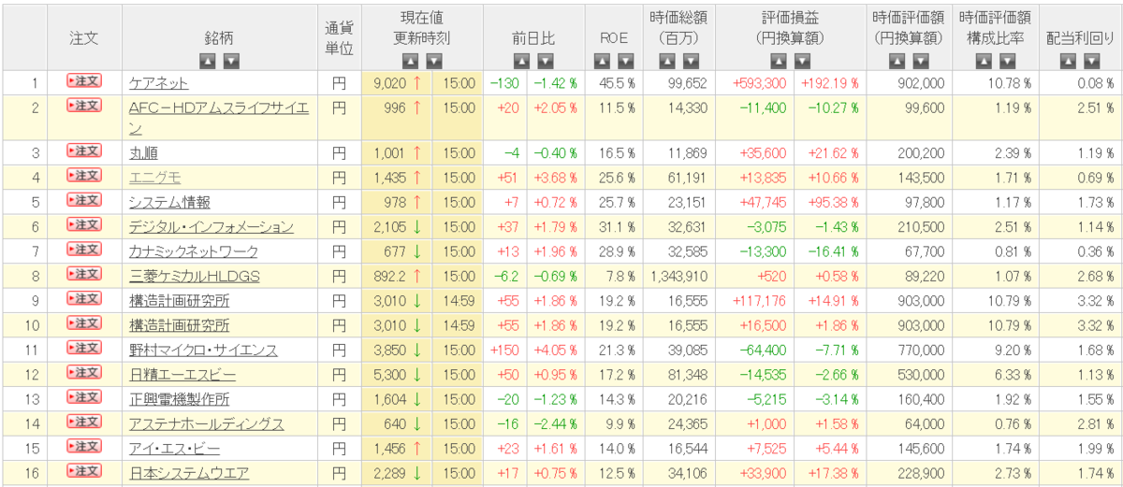Click 注文 button in row number 10
The image size is (1123, 487).
point(84,323)
